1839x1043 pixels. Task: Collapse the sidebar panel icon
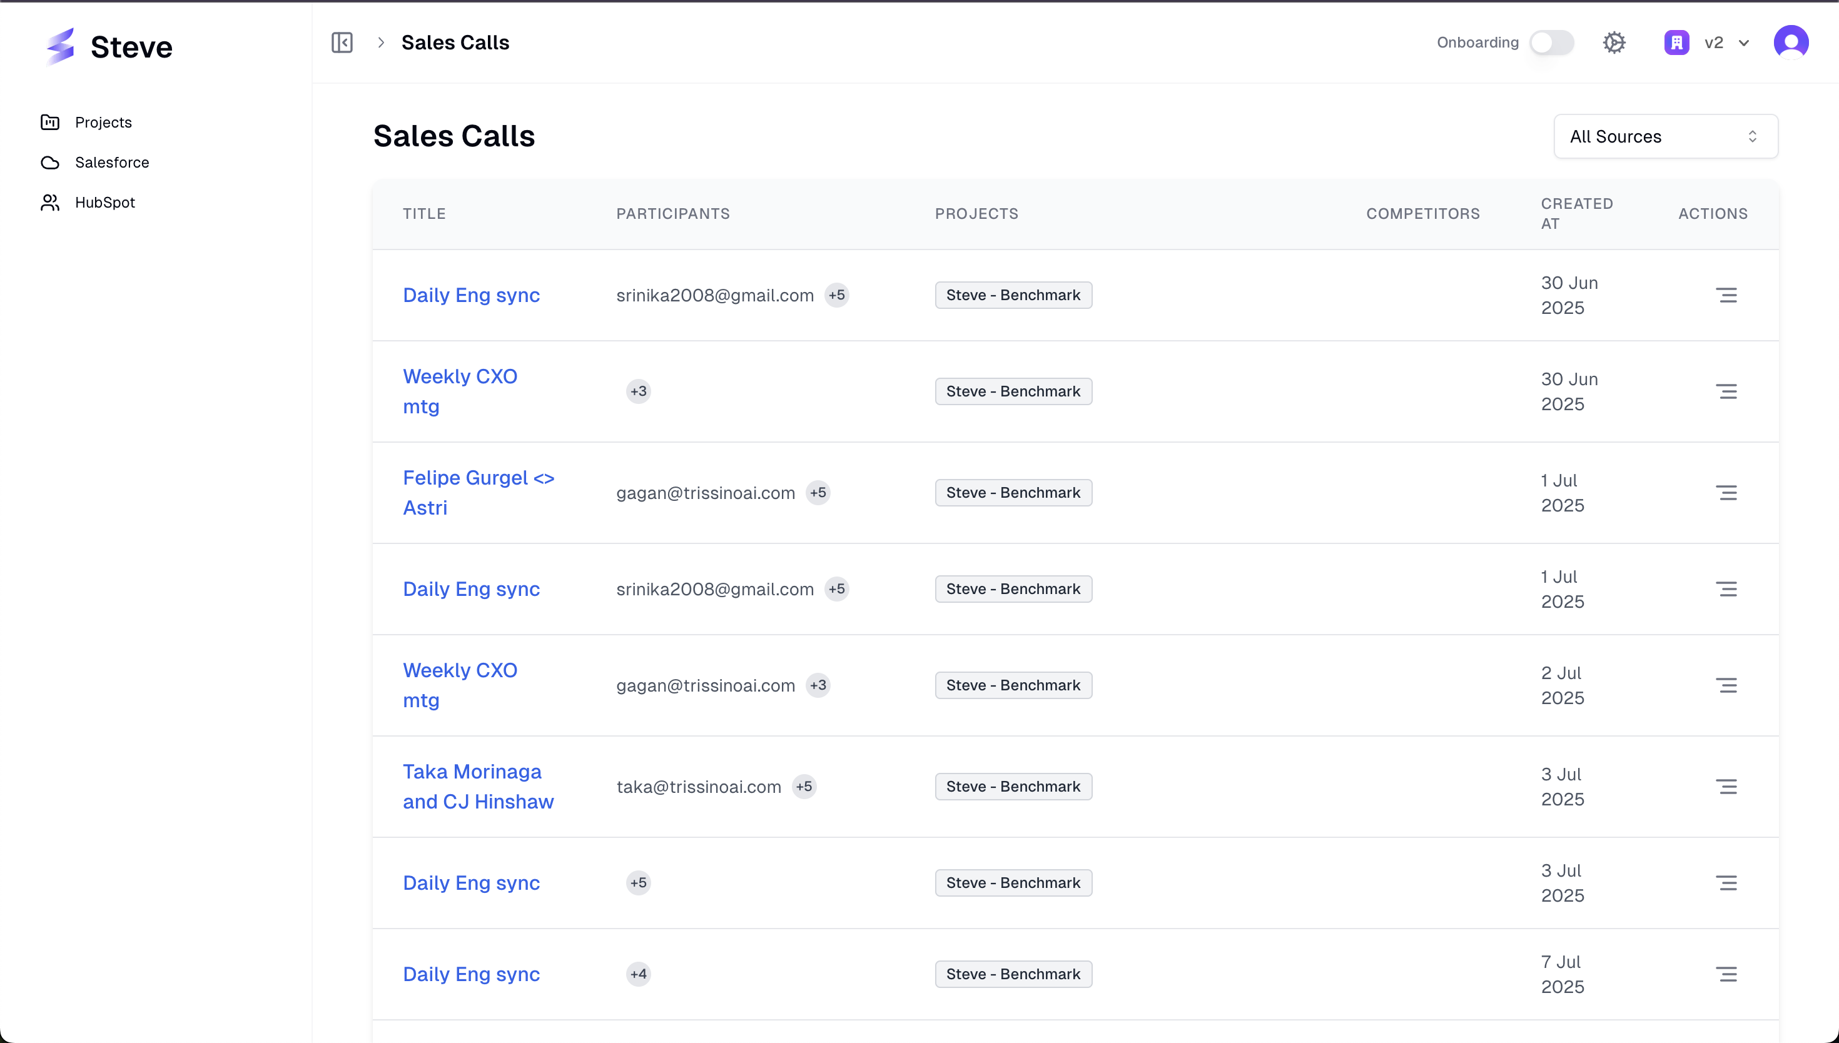pos(342,43)
